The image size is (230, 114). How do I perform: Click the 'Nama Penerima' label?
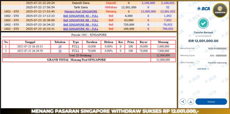[187, 48]
